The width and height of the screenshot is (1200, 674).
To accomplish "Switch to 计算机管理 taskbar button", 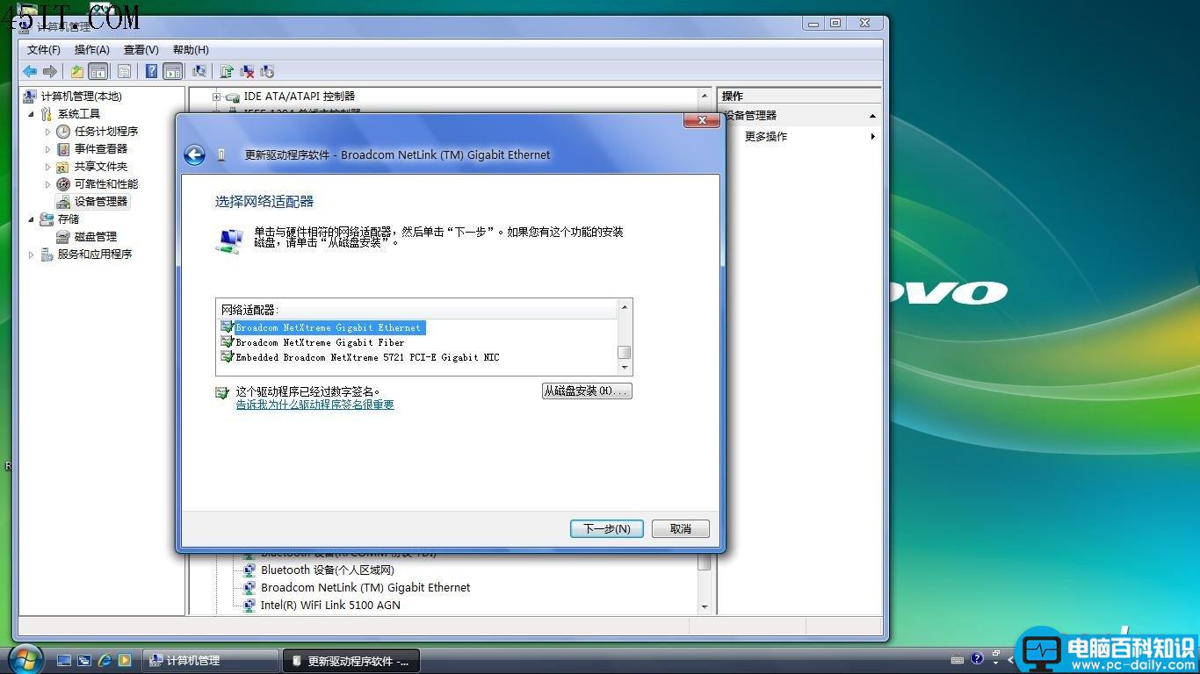I will (x=210, y=661).
